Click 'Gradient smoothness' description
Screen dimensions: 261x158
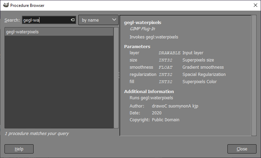203,67
